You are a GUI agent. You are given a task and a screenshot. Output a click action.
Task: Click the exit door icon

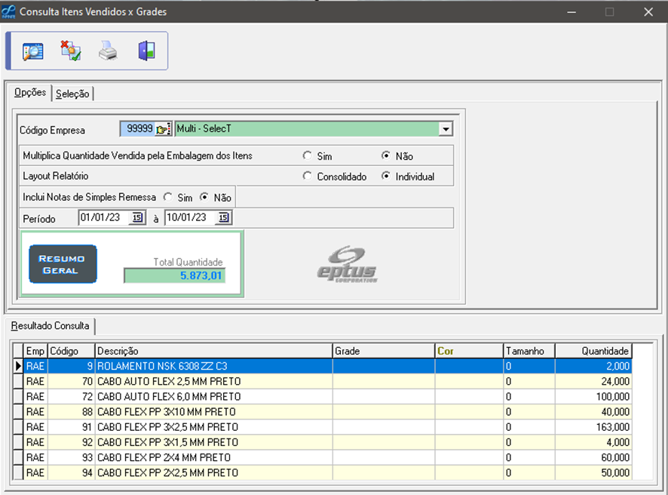(x=146, y=51)
